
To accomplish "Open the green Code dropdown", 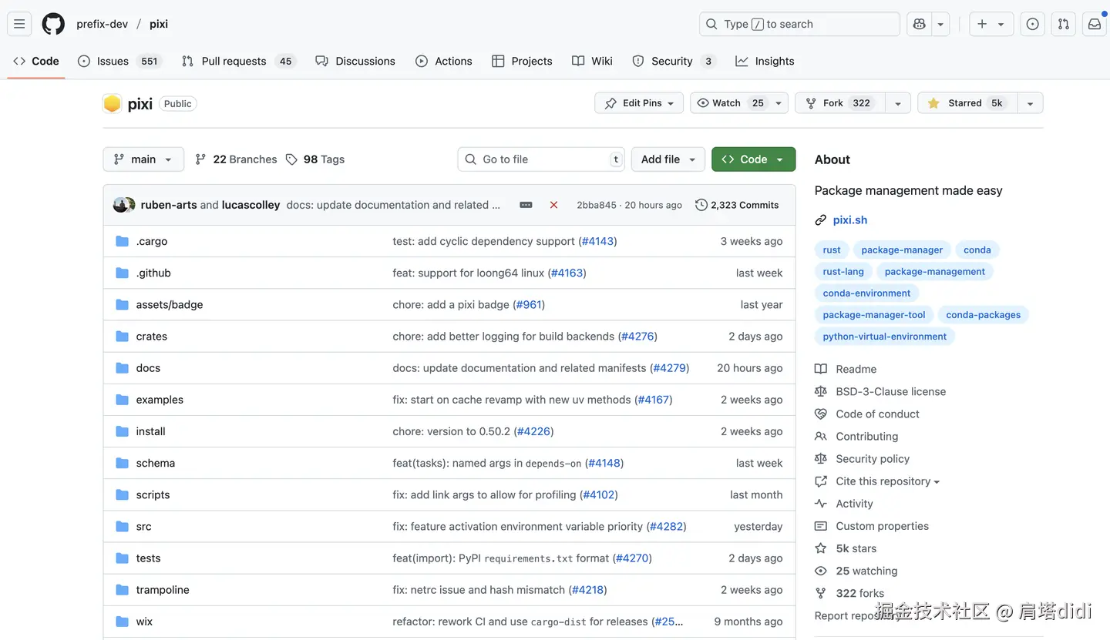I will coord(753,159).
